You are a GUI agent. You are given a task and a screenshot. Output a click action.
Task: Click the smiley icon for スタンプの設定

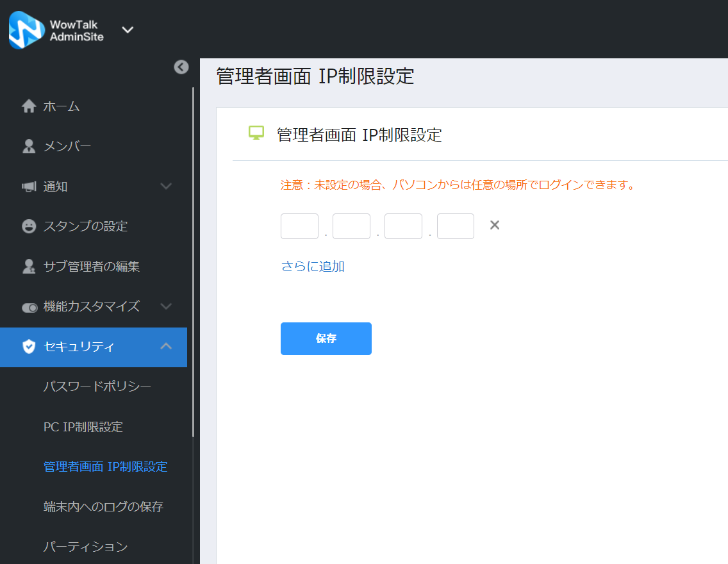pos(29,226)
